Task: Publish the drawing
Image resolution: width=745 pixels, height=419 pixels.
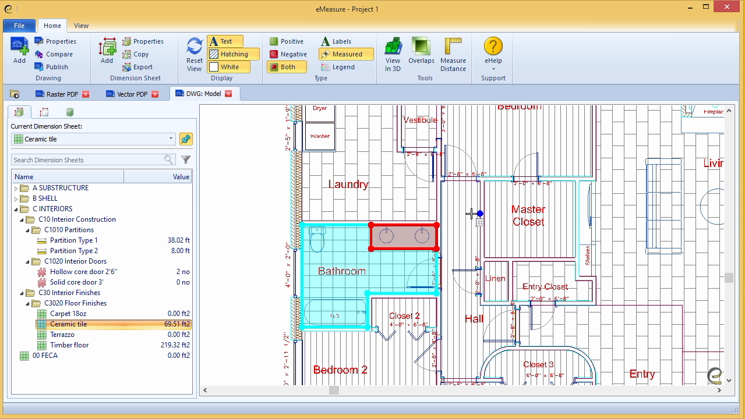Action: coord(51,67)
